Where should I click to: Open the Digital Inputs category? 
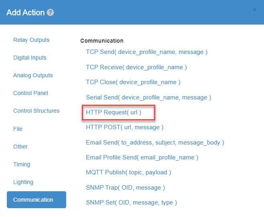point(30,58)
